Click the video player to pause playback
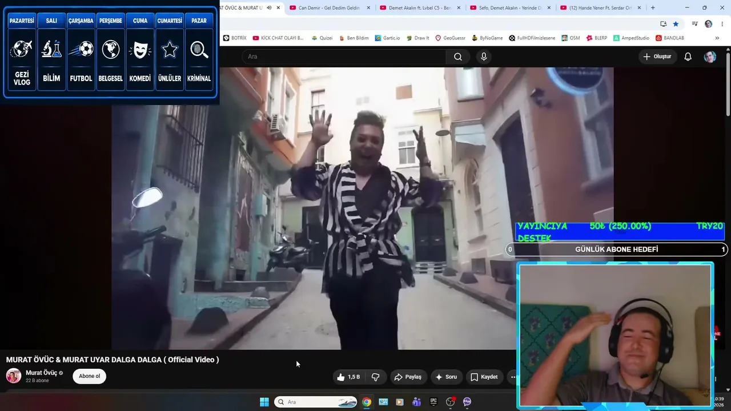This screenshot has width=731, height=411. 363,208
